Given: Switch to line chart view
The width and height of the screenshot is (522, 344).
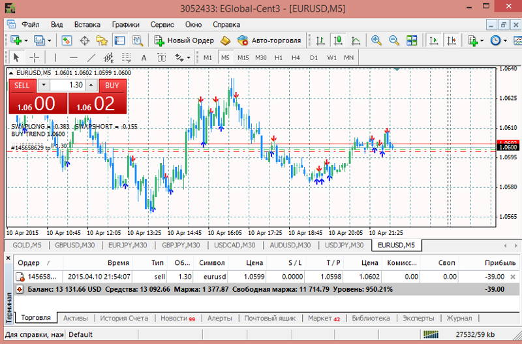Looking at the screenshot, I should coord(356,40).
